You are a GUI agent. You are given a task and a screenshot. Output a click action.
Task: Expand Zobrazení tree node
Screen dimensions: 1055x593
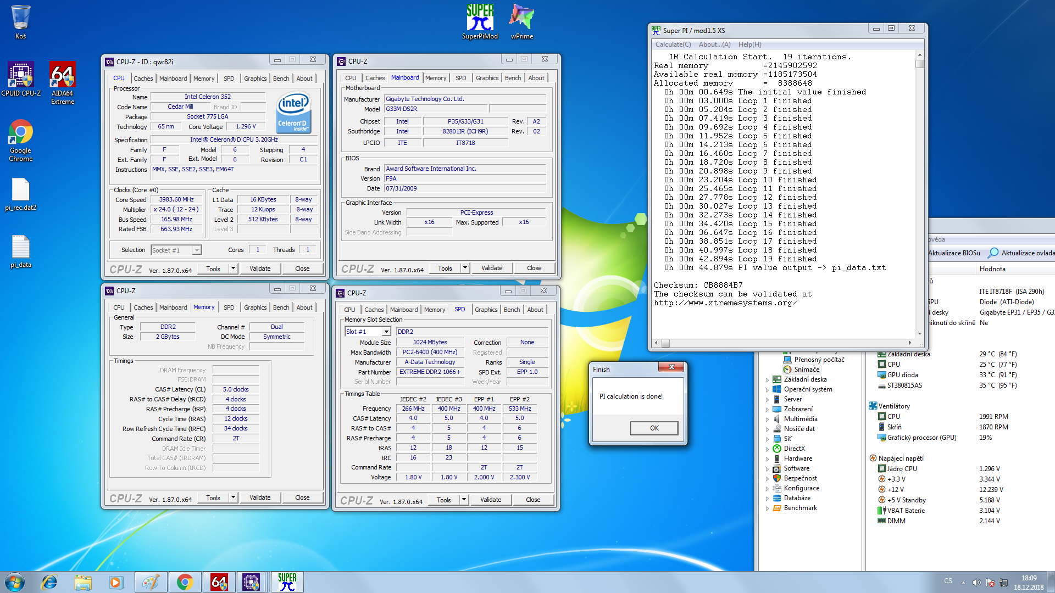pyautogui.click(x=767, y=409)
